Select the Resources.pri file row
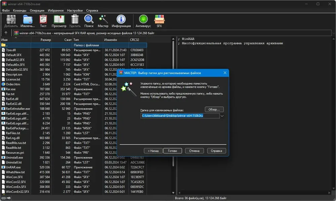This screenshot has width=336, height=201. (x=74, y=153)
